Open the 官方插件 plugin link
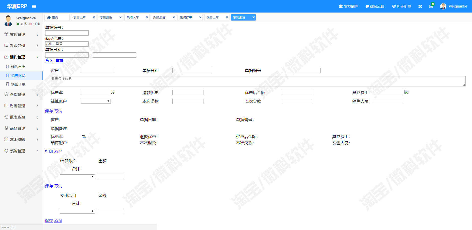 coord(348,6)
